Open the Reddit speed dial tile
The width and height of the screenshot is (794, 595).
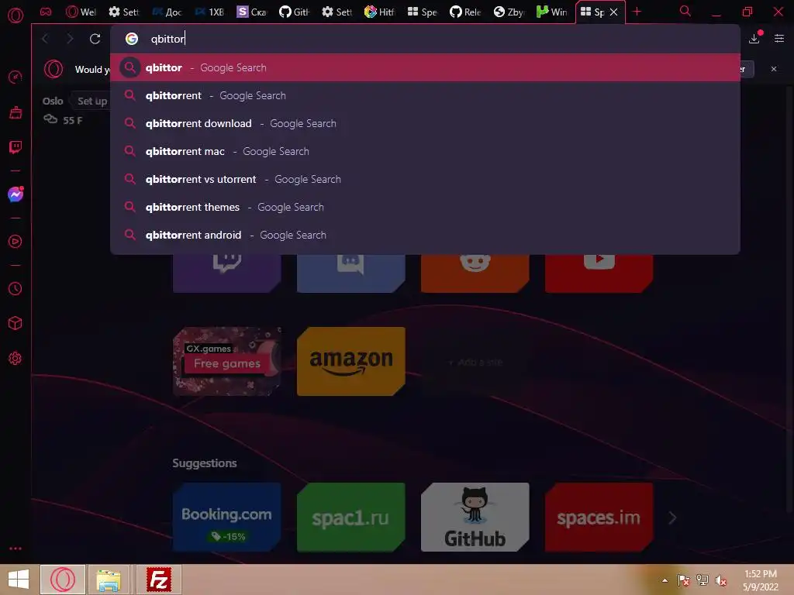(x=475, y=273)
